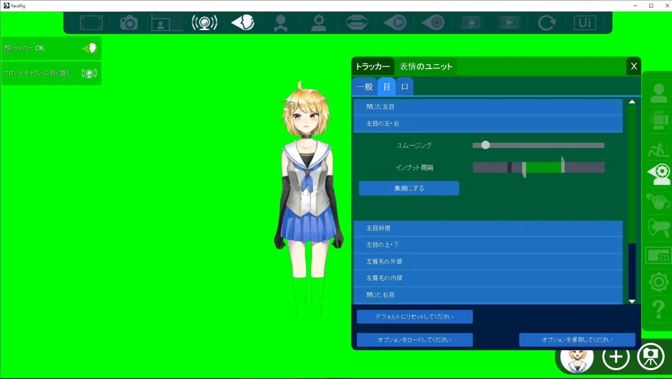Expand the 閉じた右目 list entry
The width and height of the screenshot is (672, 379).
click(x=487, y=295)
